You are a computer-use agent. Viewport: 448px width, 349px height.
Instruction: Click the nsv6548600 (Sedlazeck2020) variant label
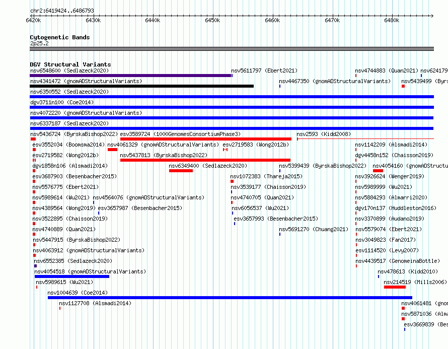[x=69, y=71]
